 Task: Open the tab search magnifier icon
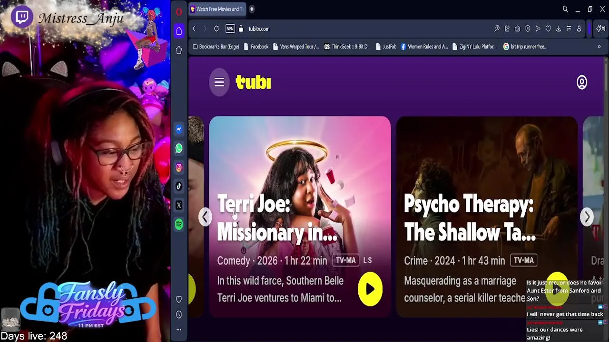(565, 9)
